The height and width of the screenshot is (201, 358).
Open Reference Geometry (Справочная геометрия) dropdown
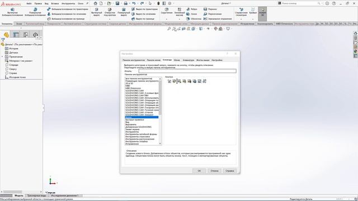click(241, 19)
